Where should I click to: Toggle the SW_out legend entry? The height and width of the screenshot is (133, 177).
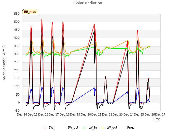[70, 127]
